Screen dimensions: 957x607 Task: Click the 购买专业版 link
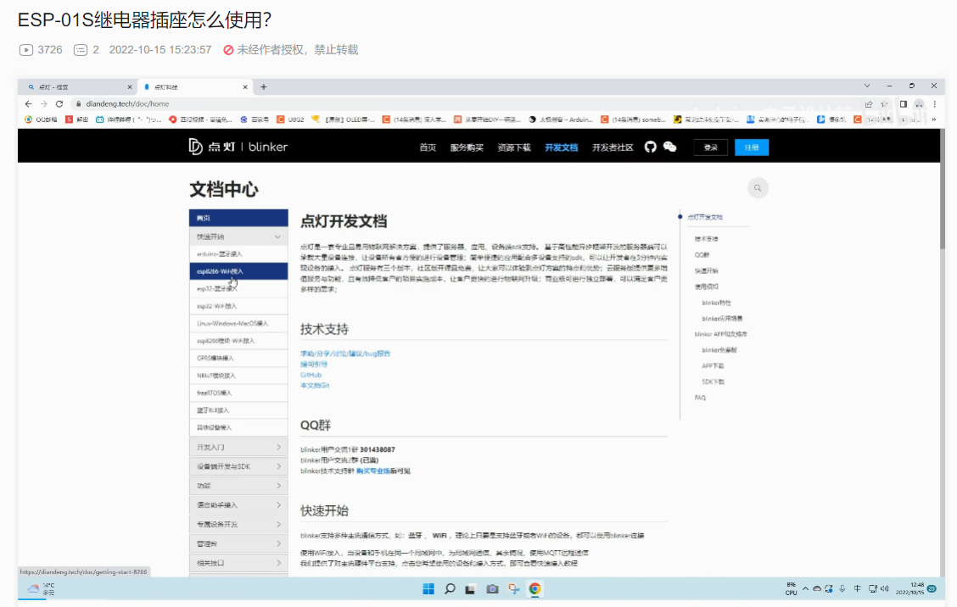pyautogui.click(x=373, y=471)
